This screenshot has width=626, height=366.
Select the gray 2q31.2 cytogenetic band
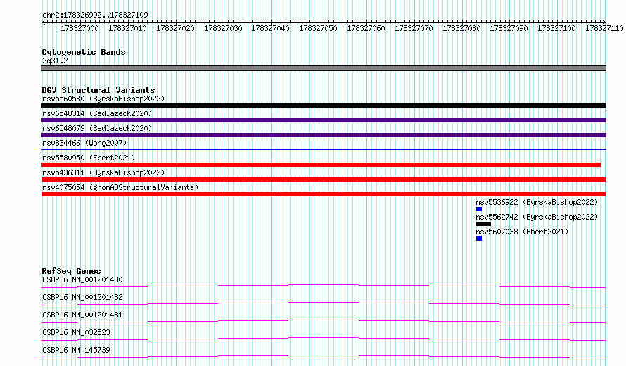click(x=324, y=68)
